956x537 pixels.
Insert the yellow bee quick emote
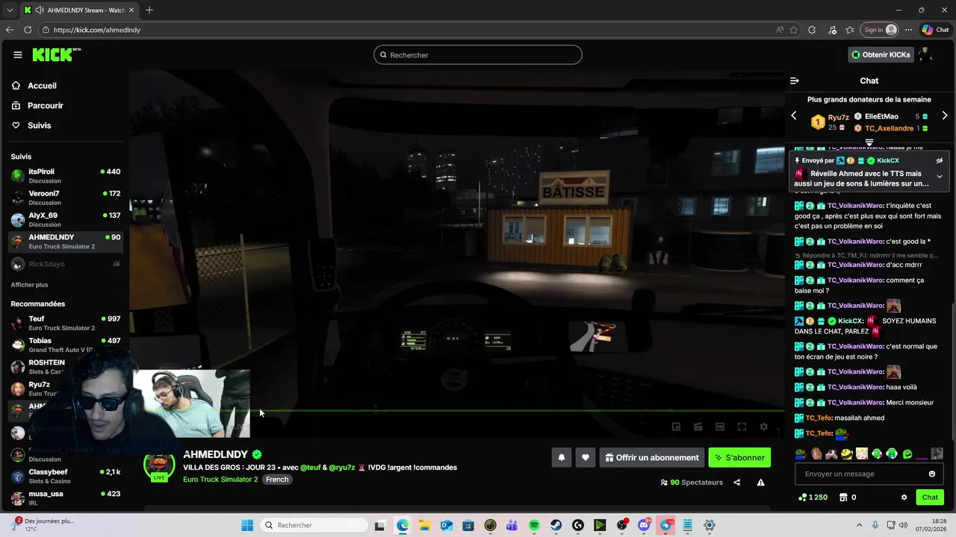[x=846, y=453]
